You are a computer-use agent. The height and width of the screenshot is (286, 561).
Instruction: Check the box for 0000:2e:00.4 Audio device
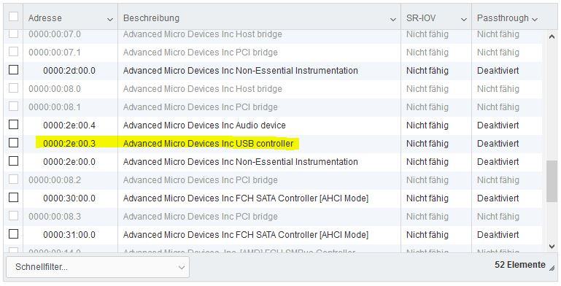13,125
